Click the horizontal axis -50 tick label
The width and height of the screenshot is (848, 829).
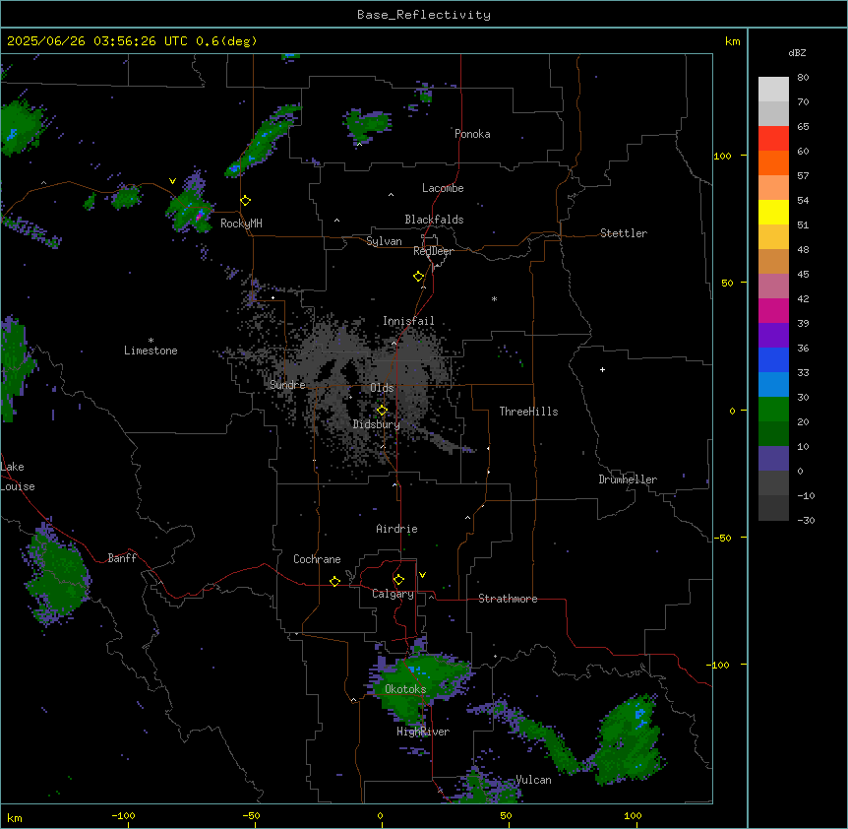(251, 815)
